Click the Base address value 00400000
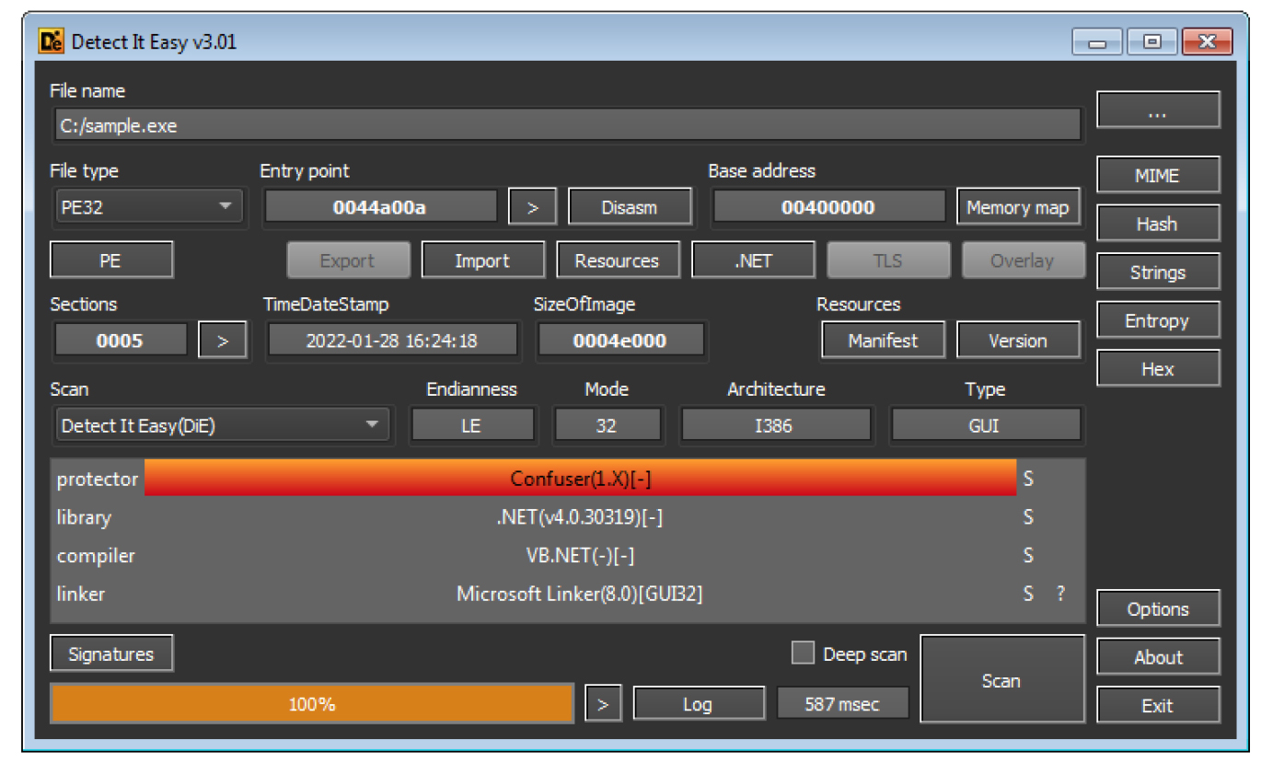Viewport: 1284px width, 763px height. 828,207
